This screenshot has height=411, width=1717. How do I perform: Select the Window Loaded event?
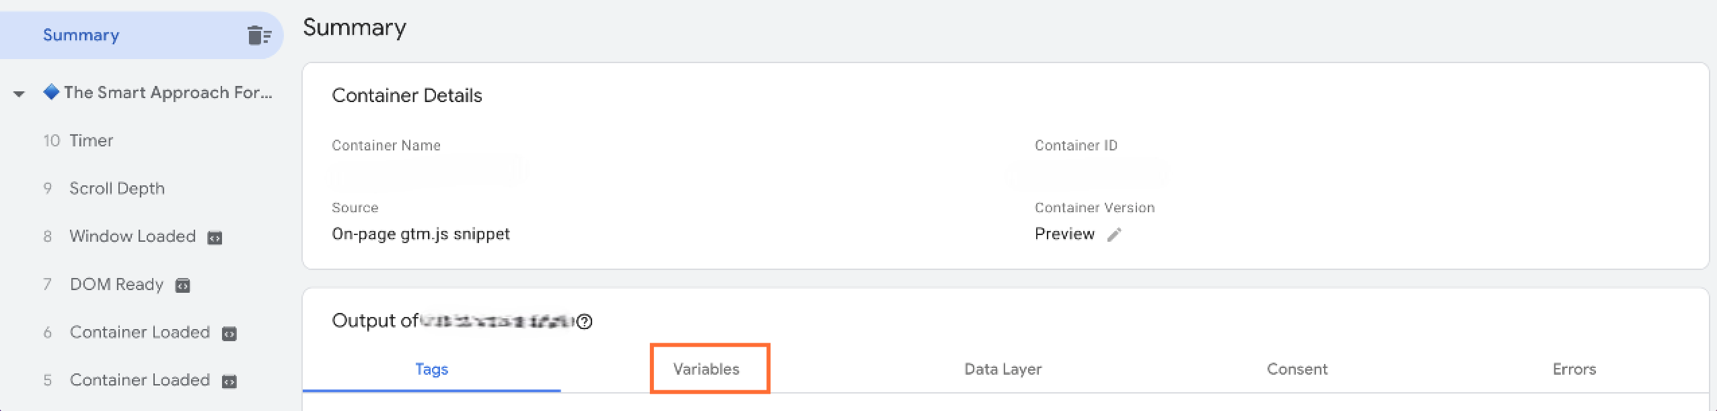[133, 237]
